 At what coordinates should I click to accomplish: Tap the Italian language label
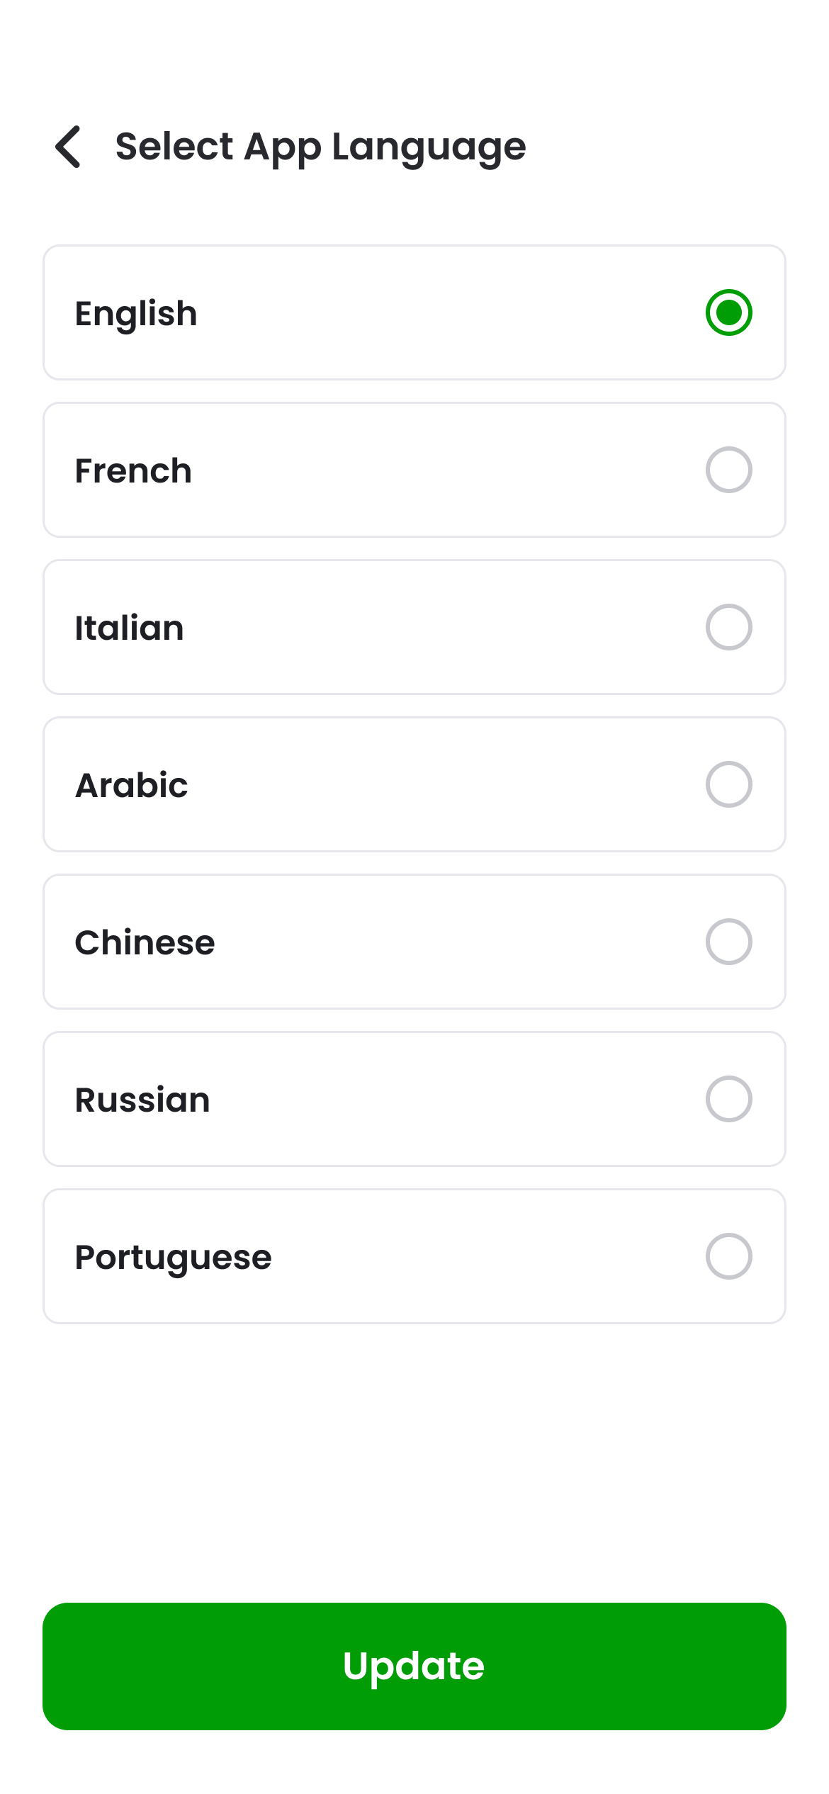pyautogui.click(x=130, y=628)
